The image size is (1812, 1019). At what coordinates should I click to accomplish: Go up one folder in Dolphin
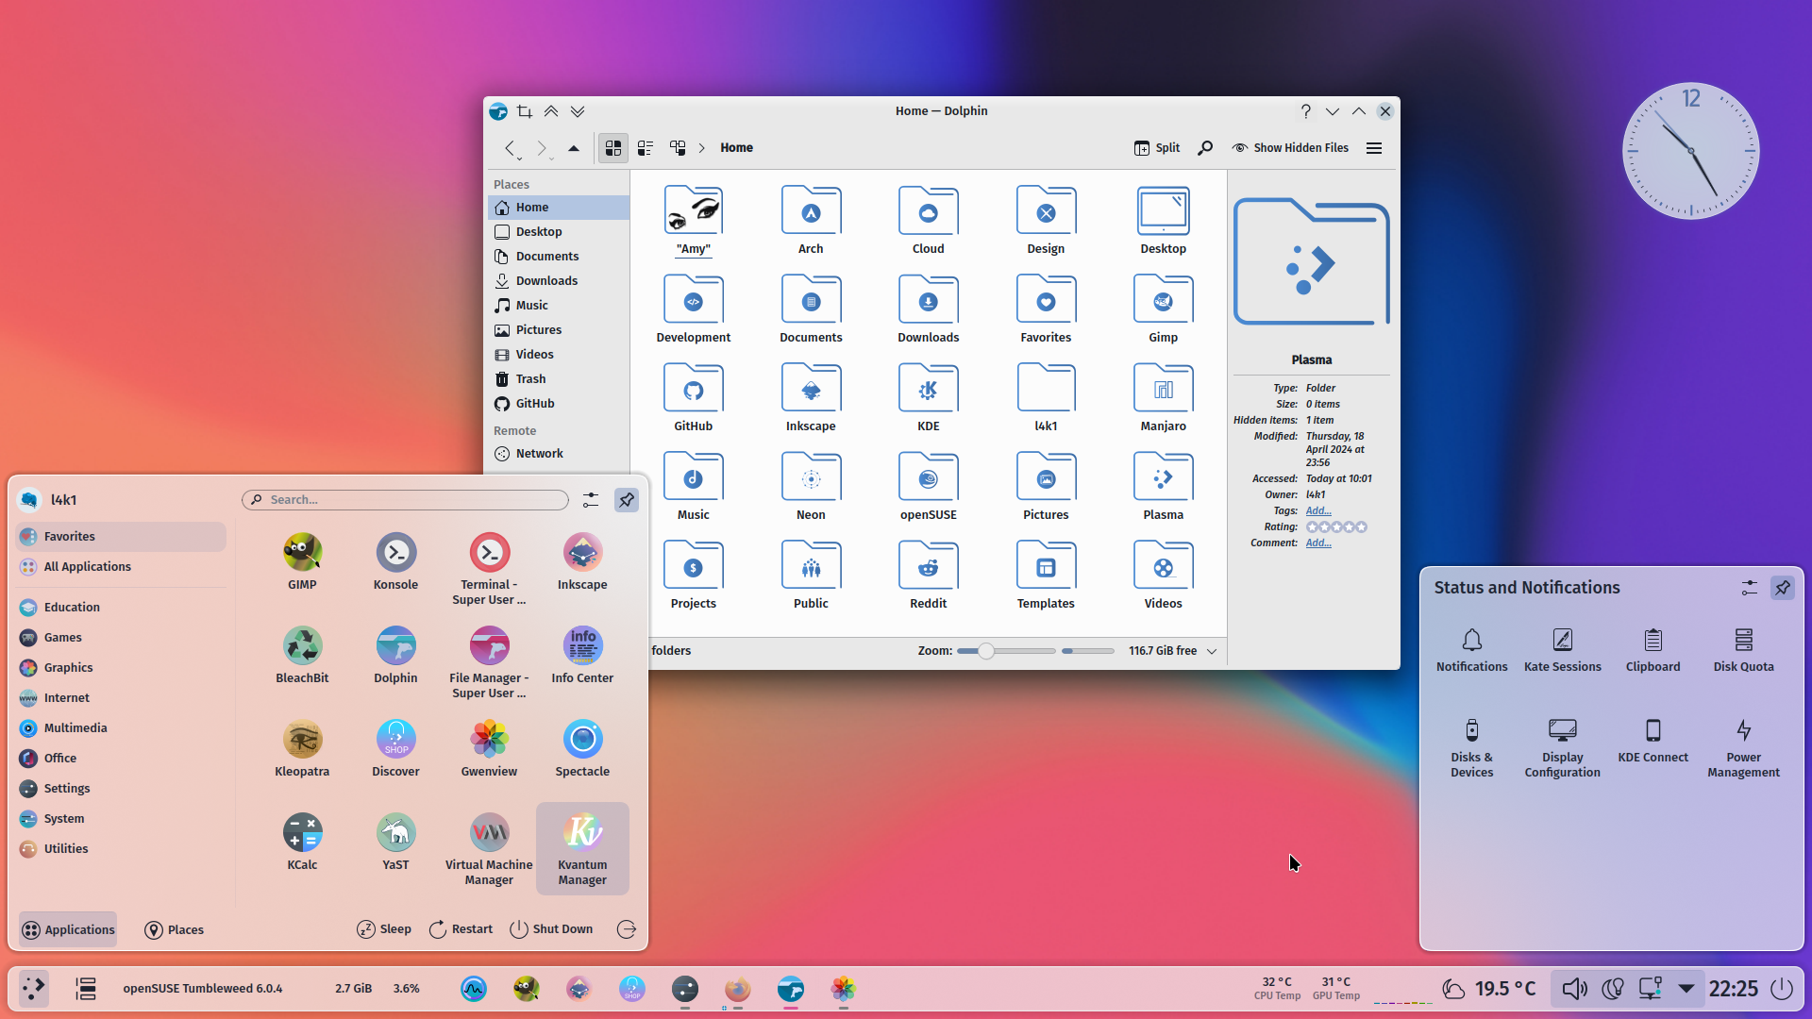pos(574,148)
